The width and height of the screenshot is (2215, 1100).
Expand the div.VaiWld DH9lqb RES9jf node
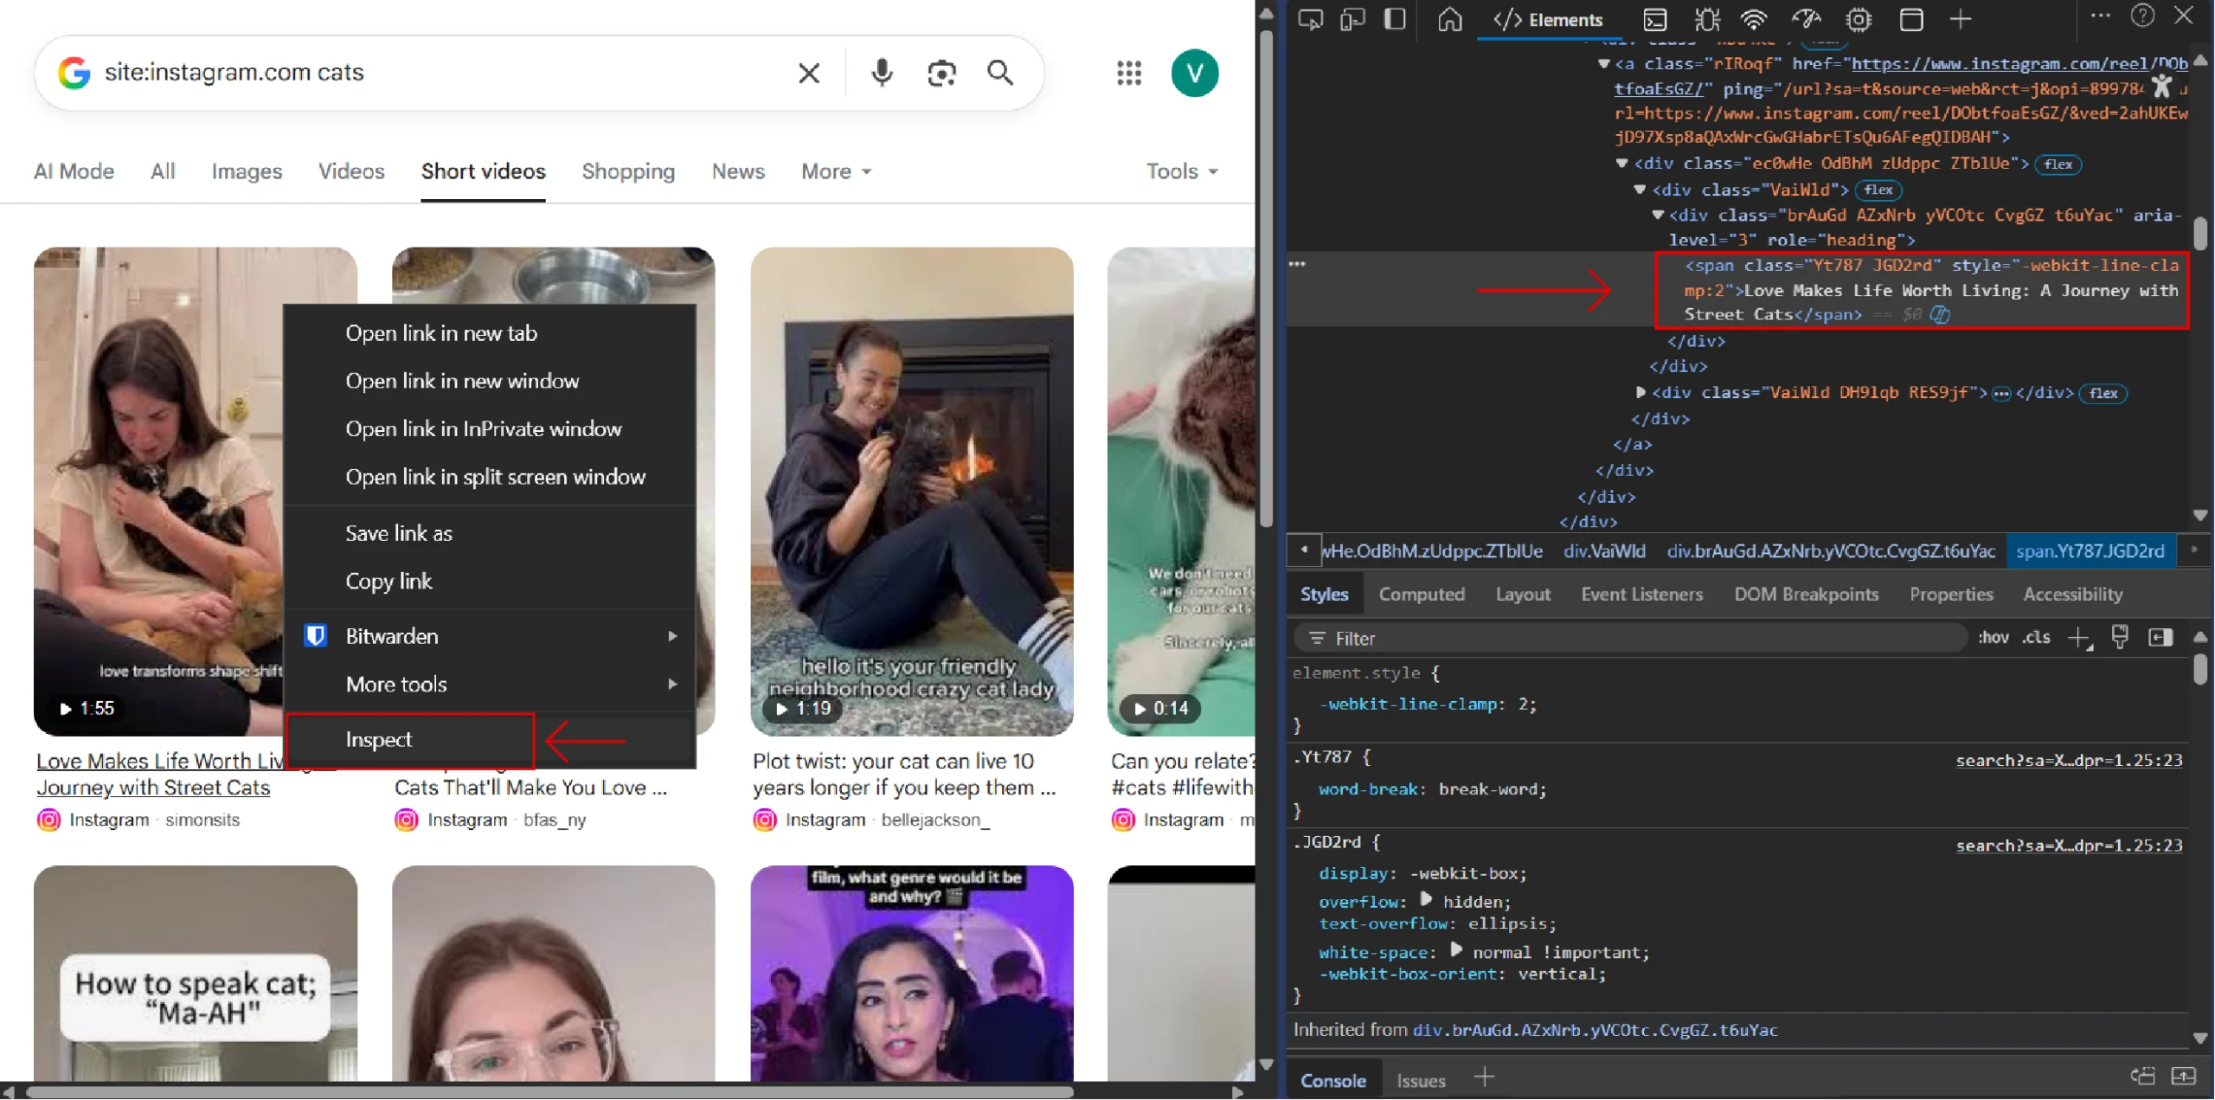pos(1641,392)
